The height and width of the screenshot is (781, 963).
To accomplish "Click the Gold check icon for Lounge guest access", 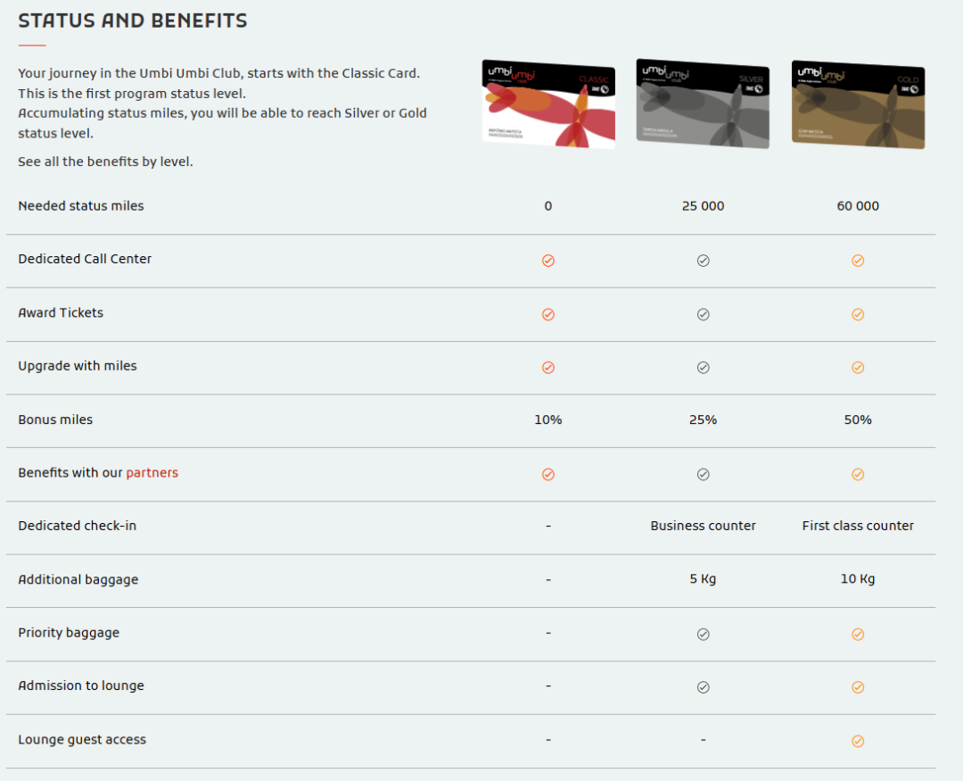I will (x=858, y=741).
